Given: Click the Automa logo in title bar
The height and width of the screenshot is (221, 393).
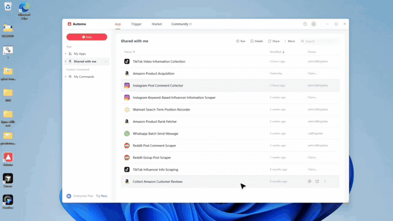Looking at the screenshot, I should 69,24.
